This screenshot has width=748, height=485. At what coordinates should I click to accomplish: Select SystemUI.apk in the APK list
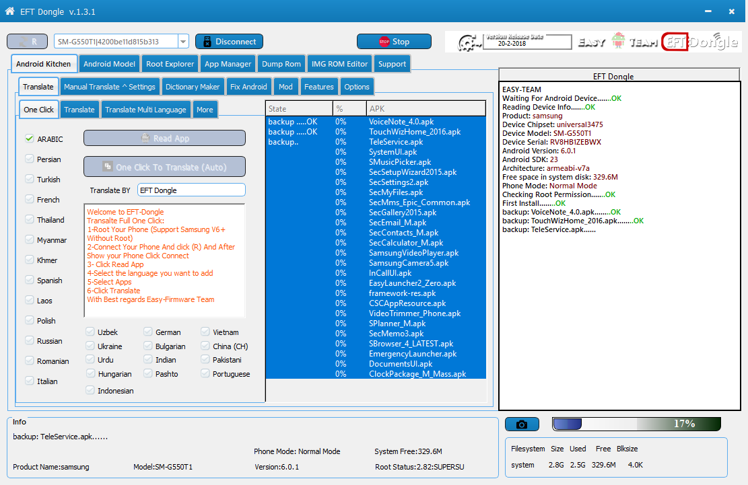coord(376,152)
